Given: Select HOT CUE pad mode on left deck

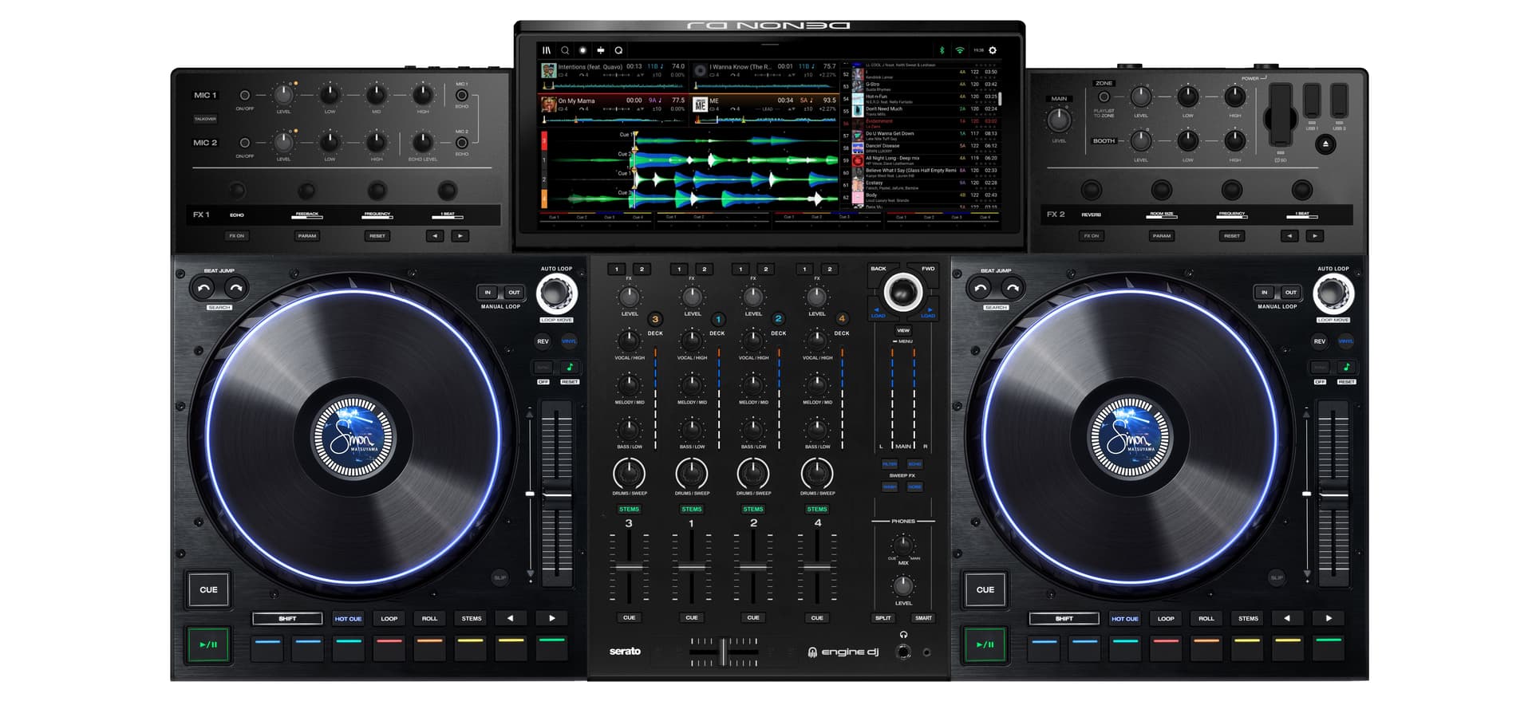Looking at the screenshot, I should [348, 619].
